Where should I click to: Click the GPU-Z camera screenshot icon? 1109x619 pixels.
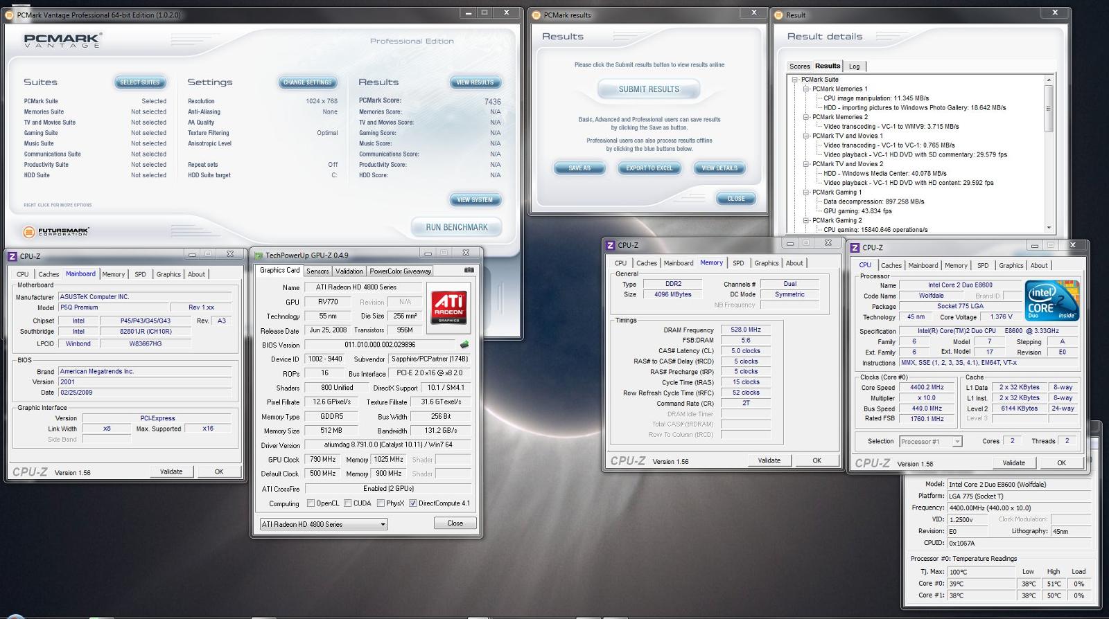pos(469,271)
